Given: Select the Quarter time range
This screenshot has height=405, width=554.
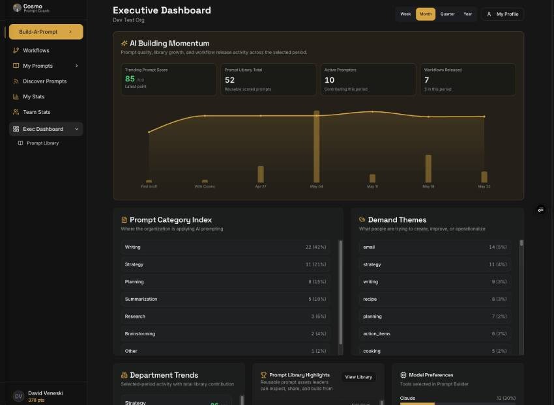Looking at the screenshot, I should point(447,14).
